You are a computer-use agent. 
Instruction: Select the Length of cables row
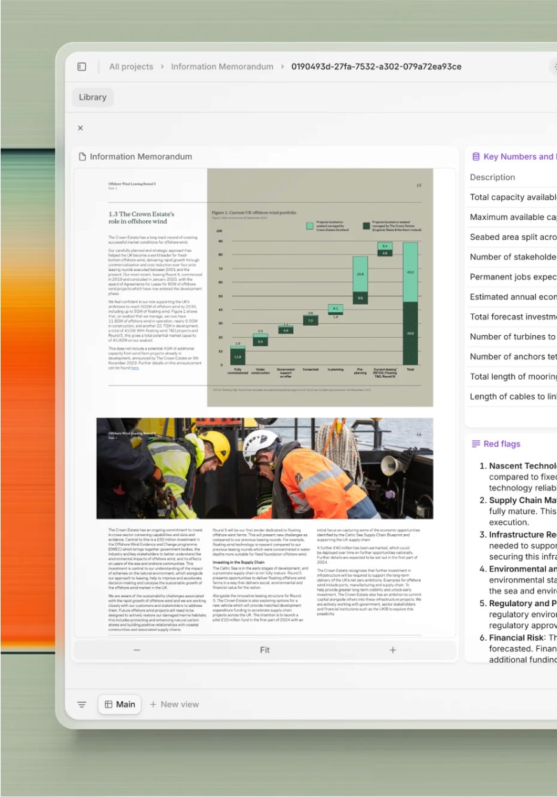coord(513,396)
